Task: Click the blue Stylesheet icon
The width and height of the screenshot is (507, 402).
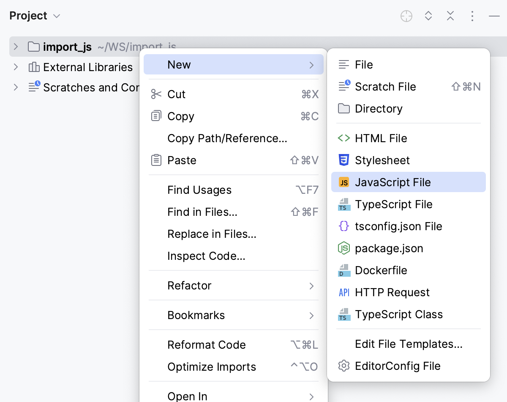Action: click(344, 160)
